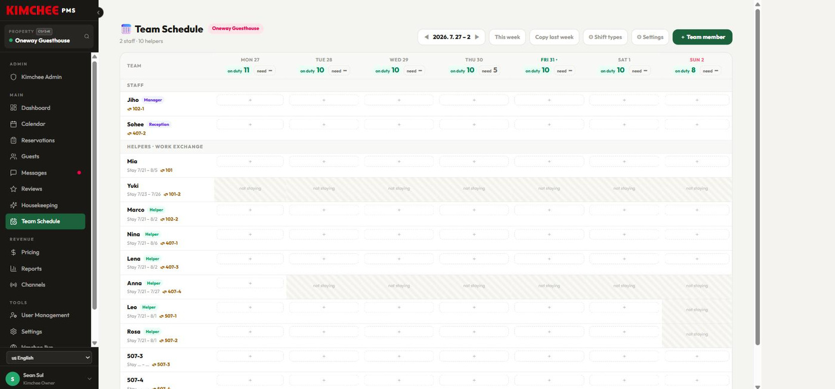Image resolution: width=835 pixels, height=389 pixels.
Task: Open User Management in Tools
Action: pyautogui.click(x=45, y=315)
